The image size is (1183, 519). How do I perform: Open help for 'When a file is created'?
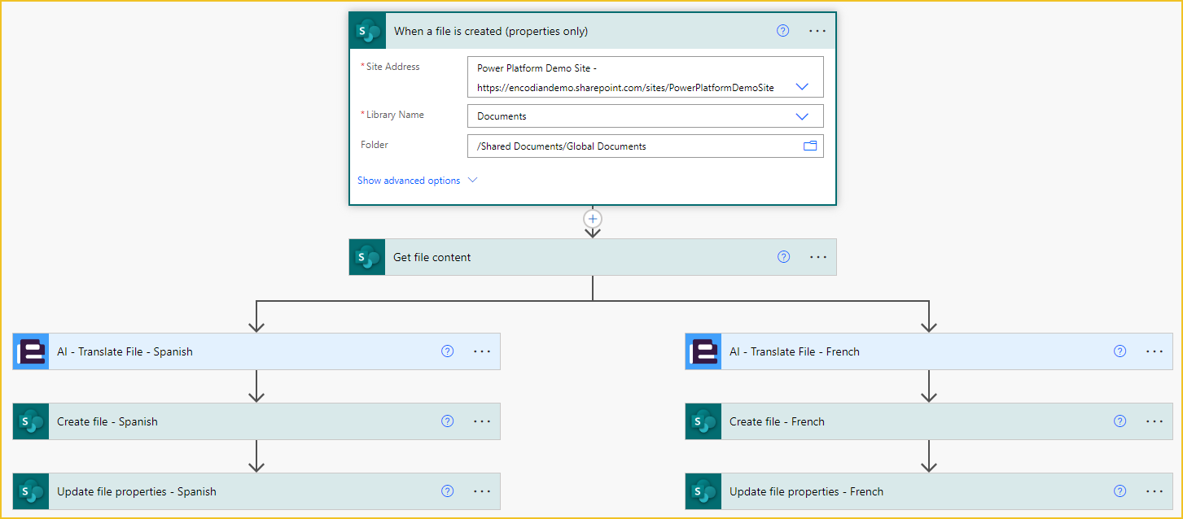pyautogui.click(x=783, y=31)
